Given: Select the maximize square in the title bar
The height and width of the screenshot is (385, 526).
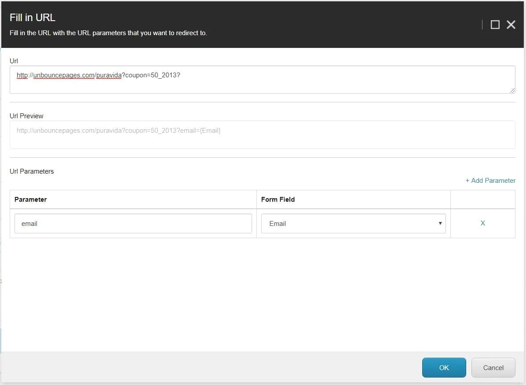Looking at the screenshot, I should [495, 25].
